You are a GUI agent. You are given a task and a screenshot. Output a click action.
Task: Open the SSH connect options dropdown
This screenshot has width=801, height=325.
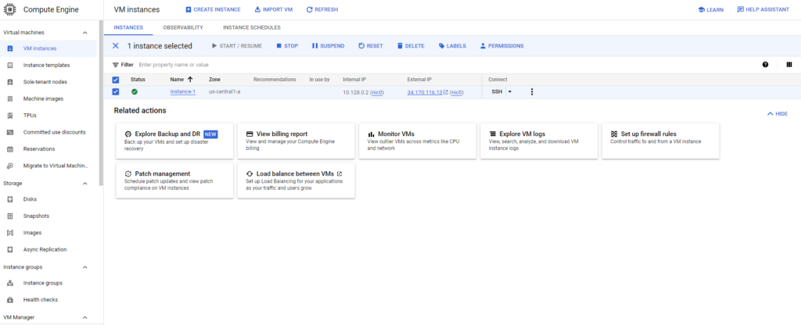[510, 92]
